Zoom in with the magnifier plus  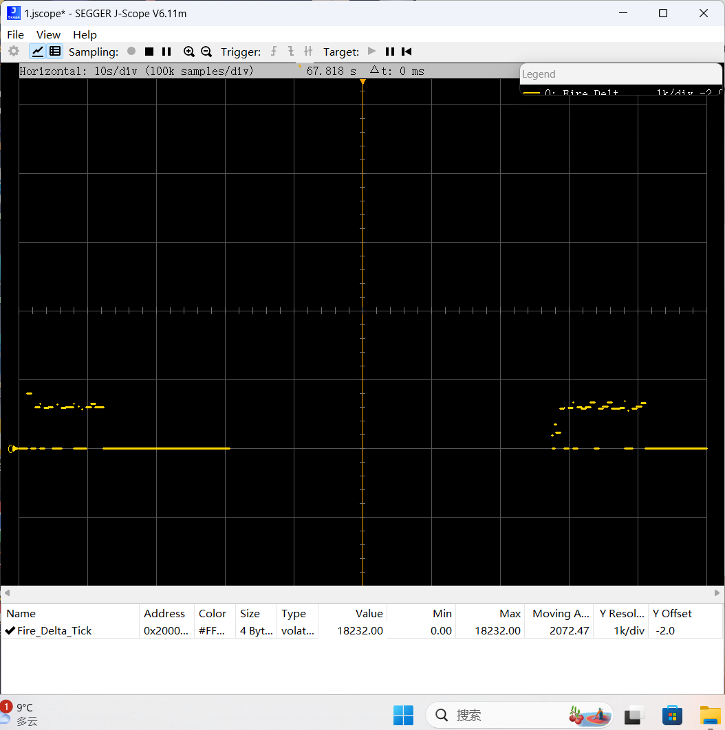tap(188, 52)
